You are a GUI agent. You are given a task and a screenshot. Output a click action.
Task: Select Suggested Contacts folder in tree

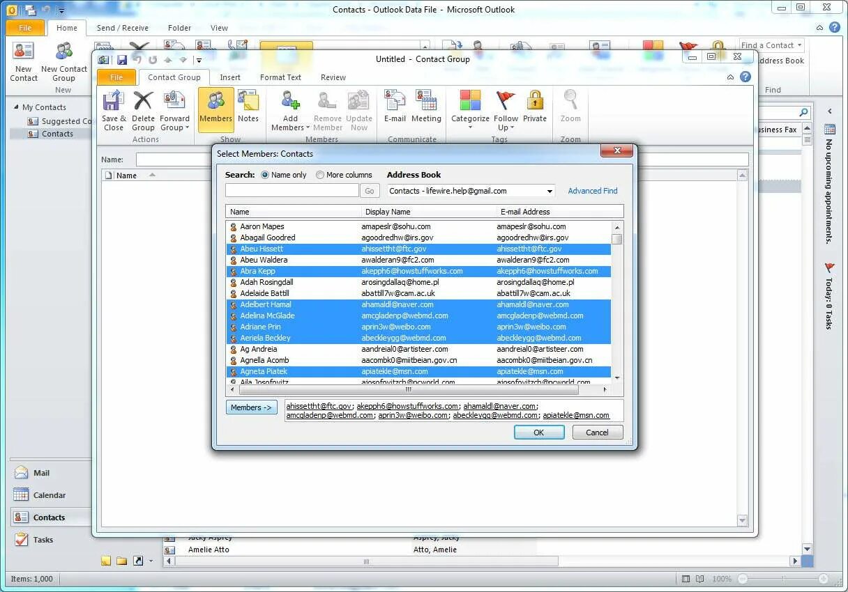tap(59, 121)
